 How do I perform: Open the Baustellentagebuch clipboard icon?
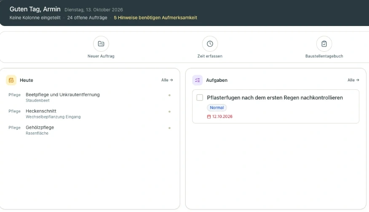point(324,44)
